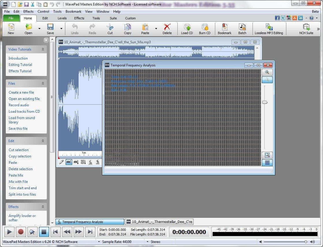Toggle first spectral pyramid view button
Screen dimensions: 323x247
pos(90,162)
